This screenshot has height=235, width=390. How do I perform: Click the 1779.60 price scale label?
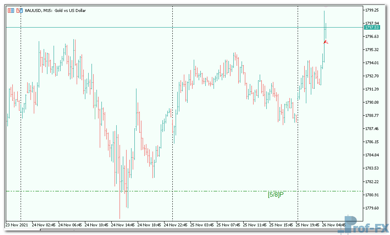[372, 208]
